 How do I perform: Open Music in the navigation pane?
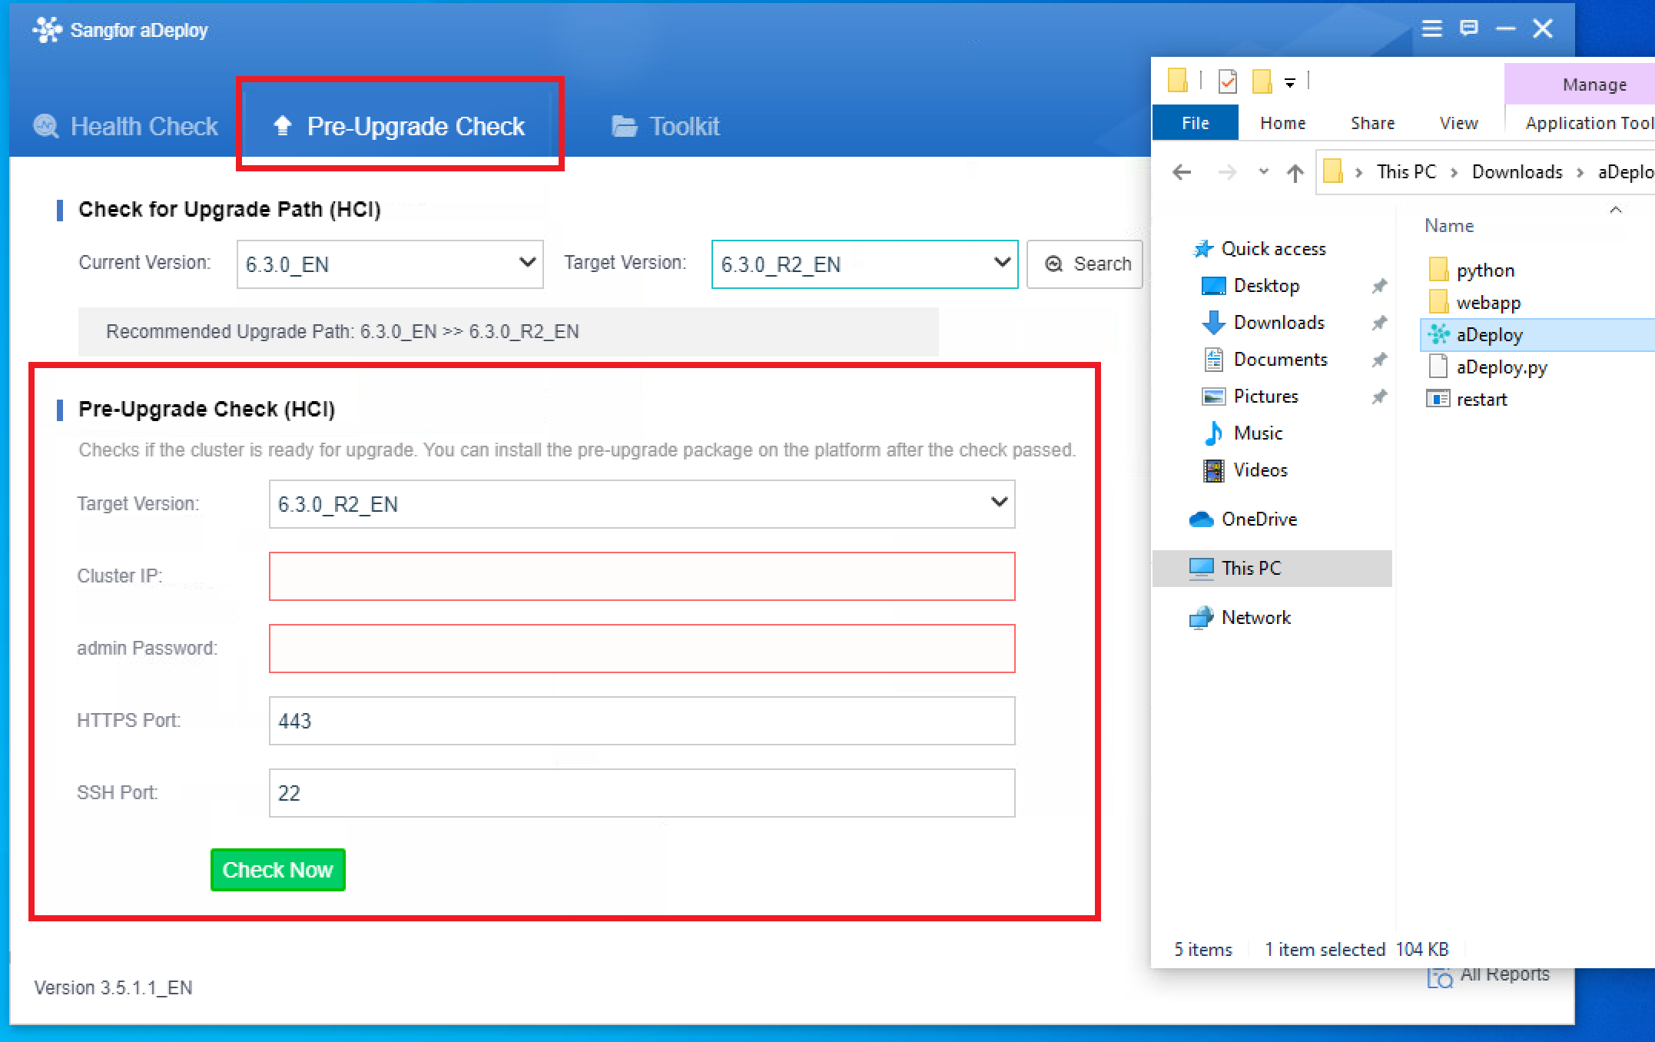[1258, 433]
